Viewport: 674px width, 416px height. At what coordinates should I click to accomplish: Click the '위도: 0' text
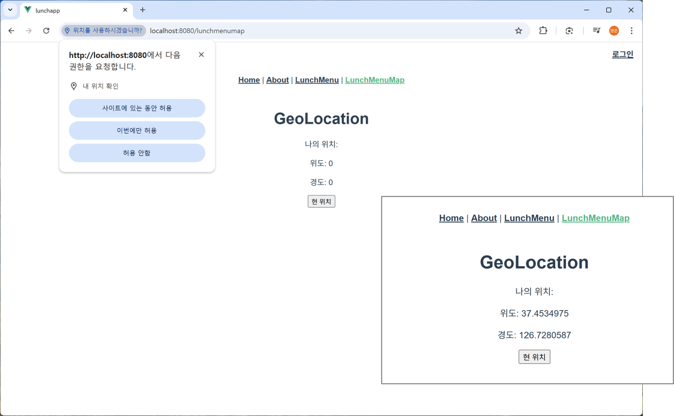tap(322, 164)
